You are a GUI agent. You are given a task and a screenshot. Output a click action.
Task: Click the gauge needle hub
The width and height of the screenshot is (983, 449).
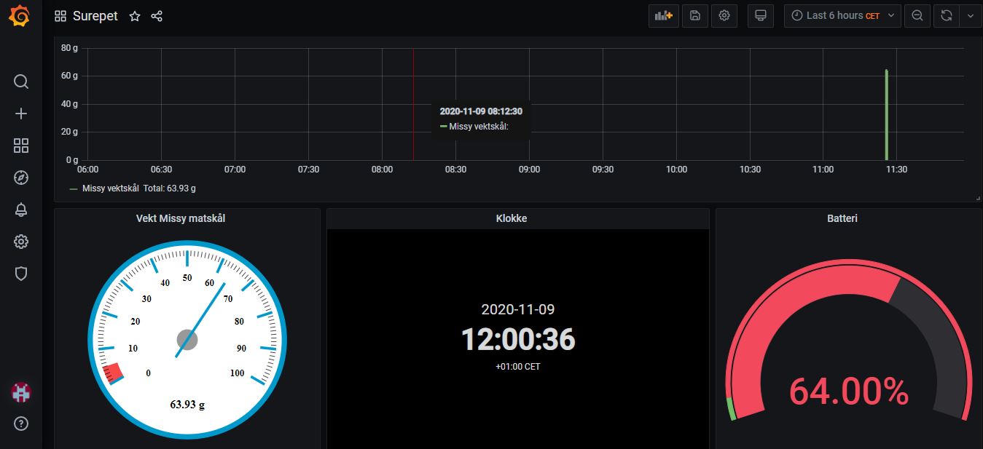click(187, 339)
